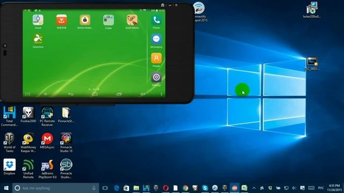344x193 pixels.
Task: Open Pinnacle Studio sb desktop shortcut
Action: pos(66,168)
